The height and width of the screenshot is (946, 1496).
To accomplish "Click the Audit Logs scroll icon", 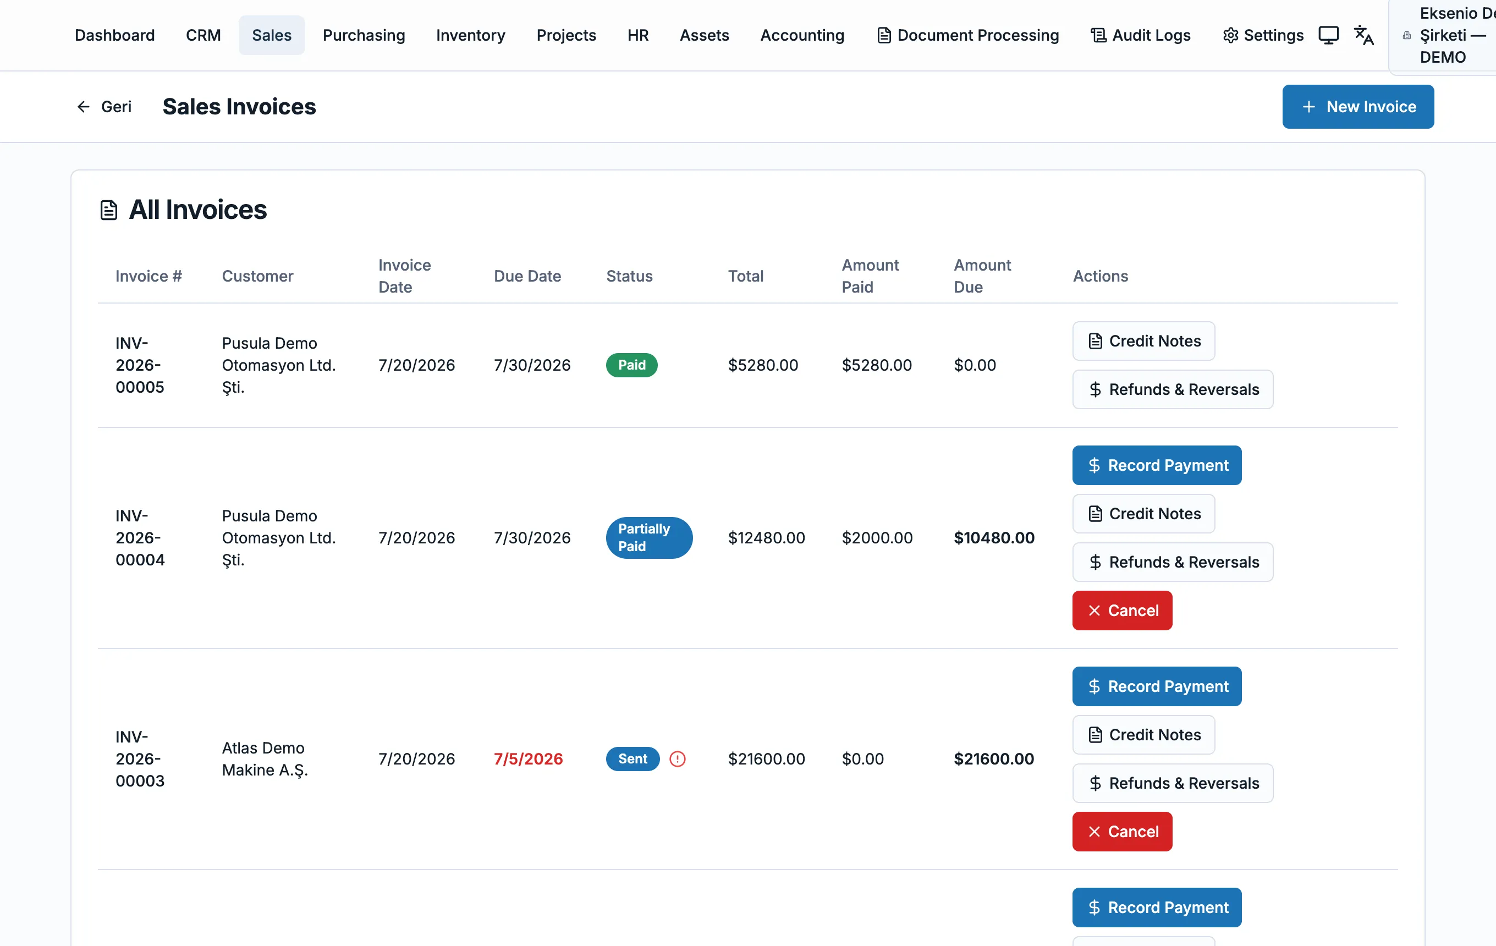I will [1098, 35].
